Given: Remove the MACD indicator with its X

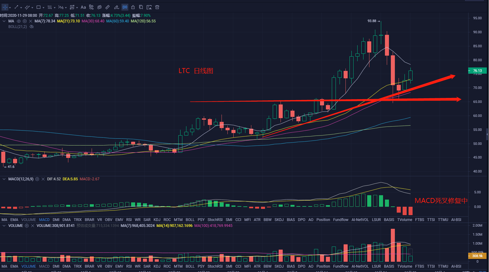Looking at the screenshot, I should click(43, 179).
